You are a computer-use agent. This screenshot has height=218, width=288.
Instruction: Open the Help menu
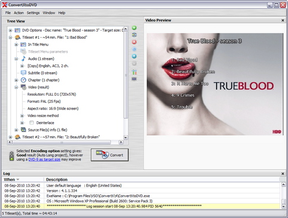point(62,13)
